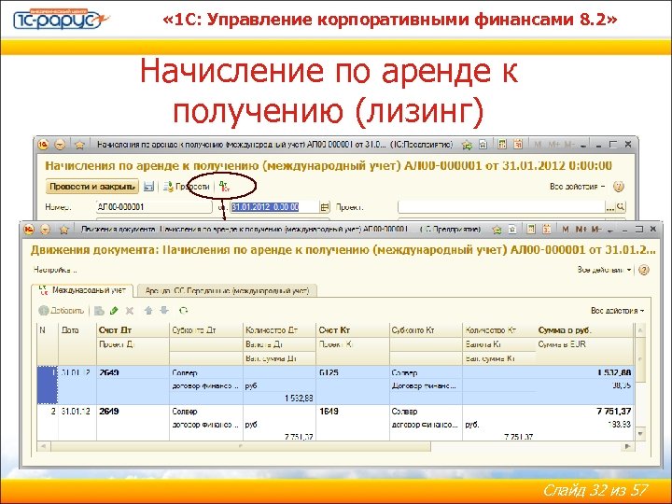Select amount 7 751,37 in Сумма column
The image size is (672, 504).
coord(585,411)
